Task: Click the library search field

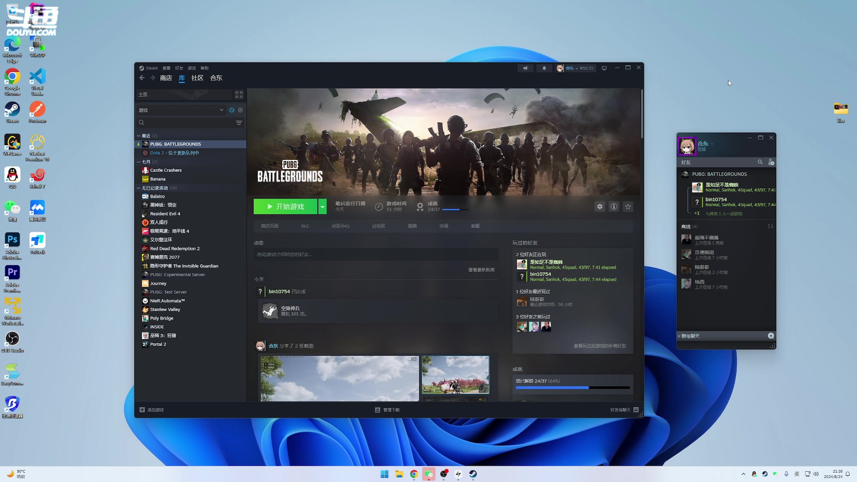Action: point(186,123)
